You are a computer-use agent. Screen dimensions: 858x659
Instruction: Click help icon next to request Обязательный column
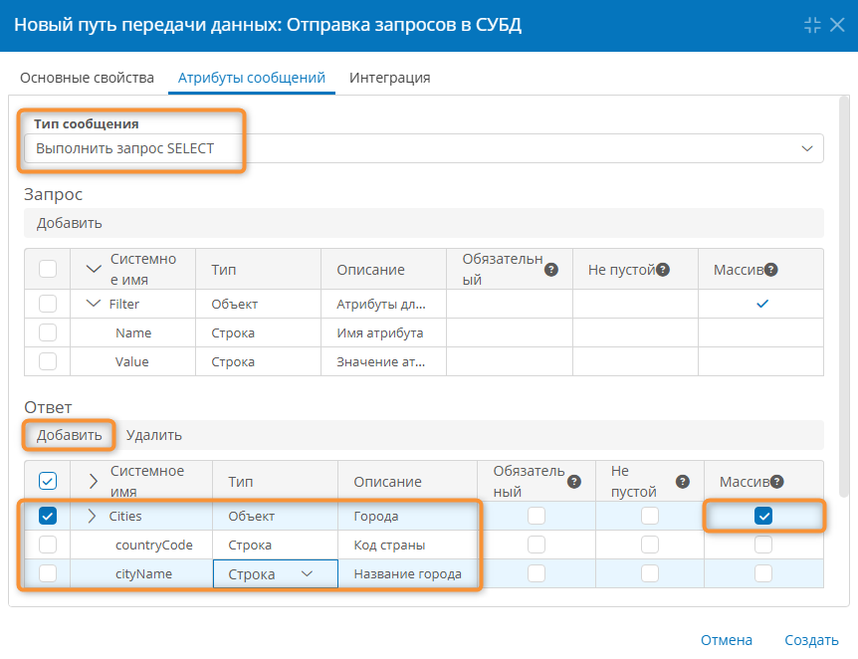coord(551,270)
